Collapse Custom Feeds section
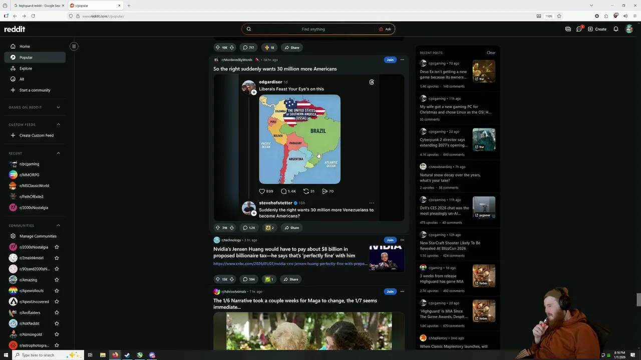The image size is (641, 360). click(58, 124)
